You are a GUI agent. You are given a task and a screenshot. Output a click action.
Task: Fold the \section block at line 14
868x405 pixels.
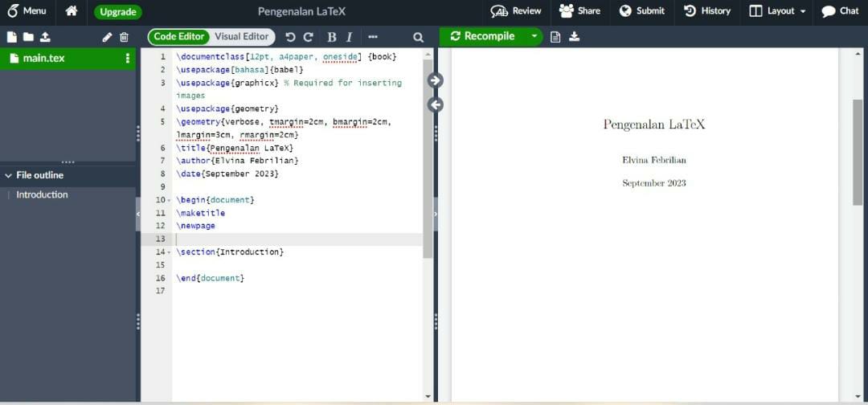coord(169,252)
